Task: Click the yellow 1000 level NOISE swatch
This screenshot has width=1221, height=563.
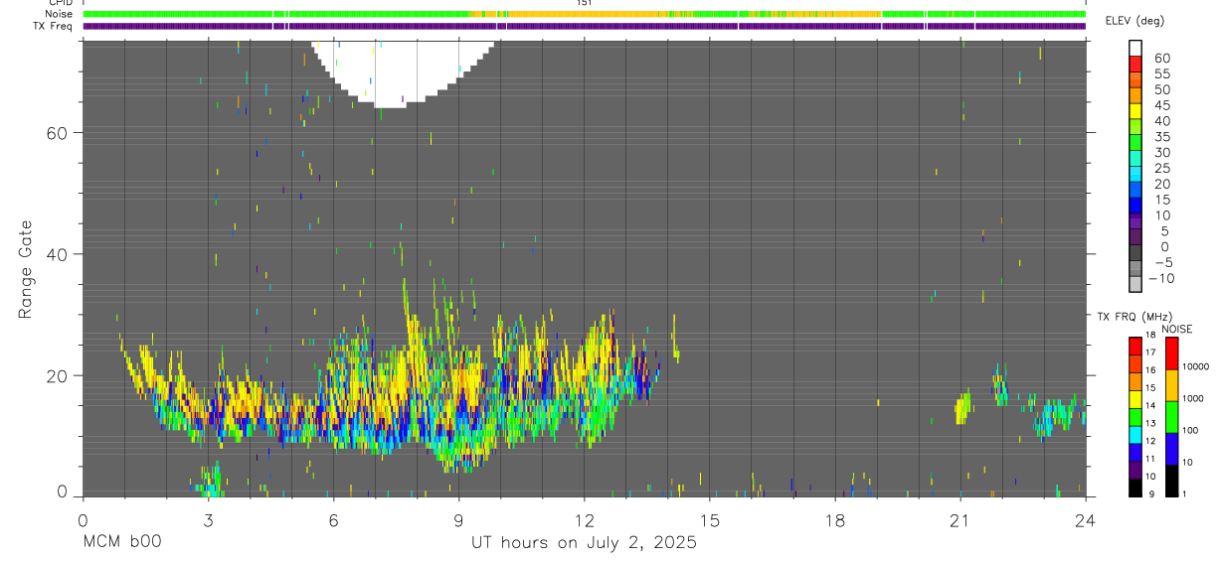Action: click(x=1171, y=384)
